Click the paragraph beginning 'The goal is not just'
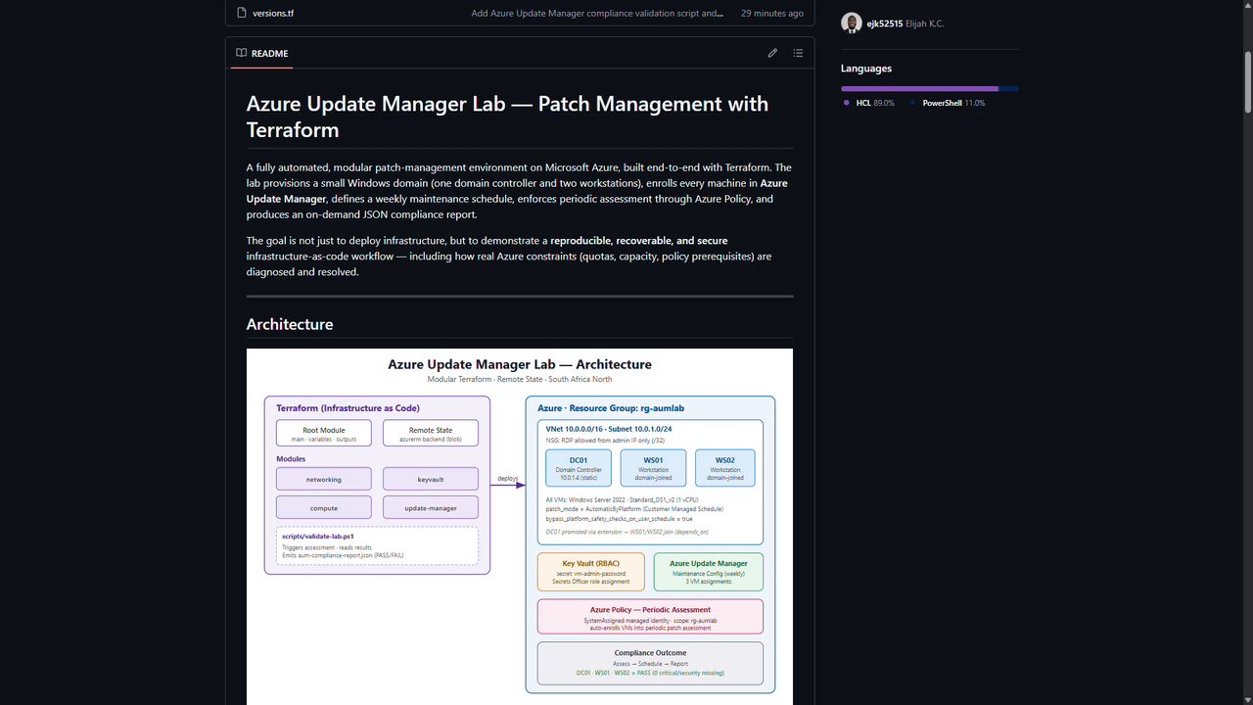1253x705 pixels. [x=520, y=257]
